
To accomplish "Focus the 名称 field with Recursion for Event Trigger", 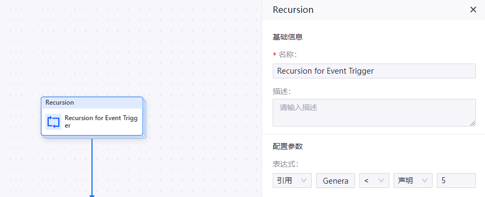I will tap(374, 71).
